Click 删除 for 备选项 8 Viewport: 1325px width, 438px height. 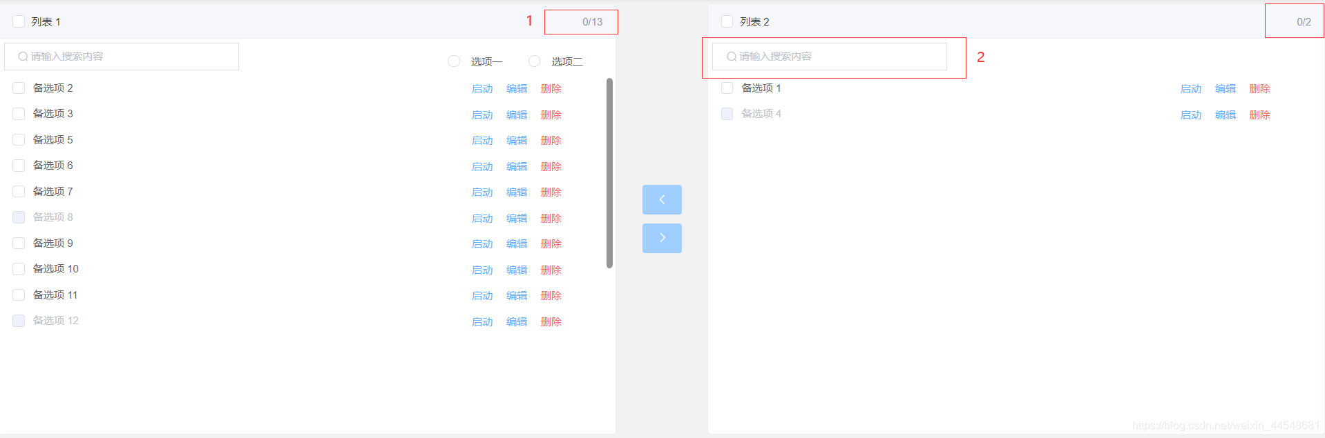(x=551, y=218)
